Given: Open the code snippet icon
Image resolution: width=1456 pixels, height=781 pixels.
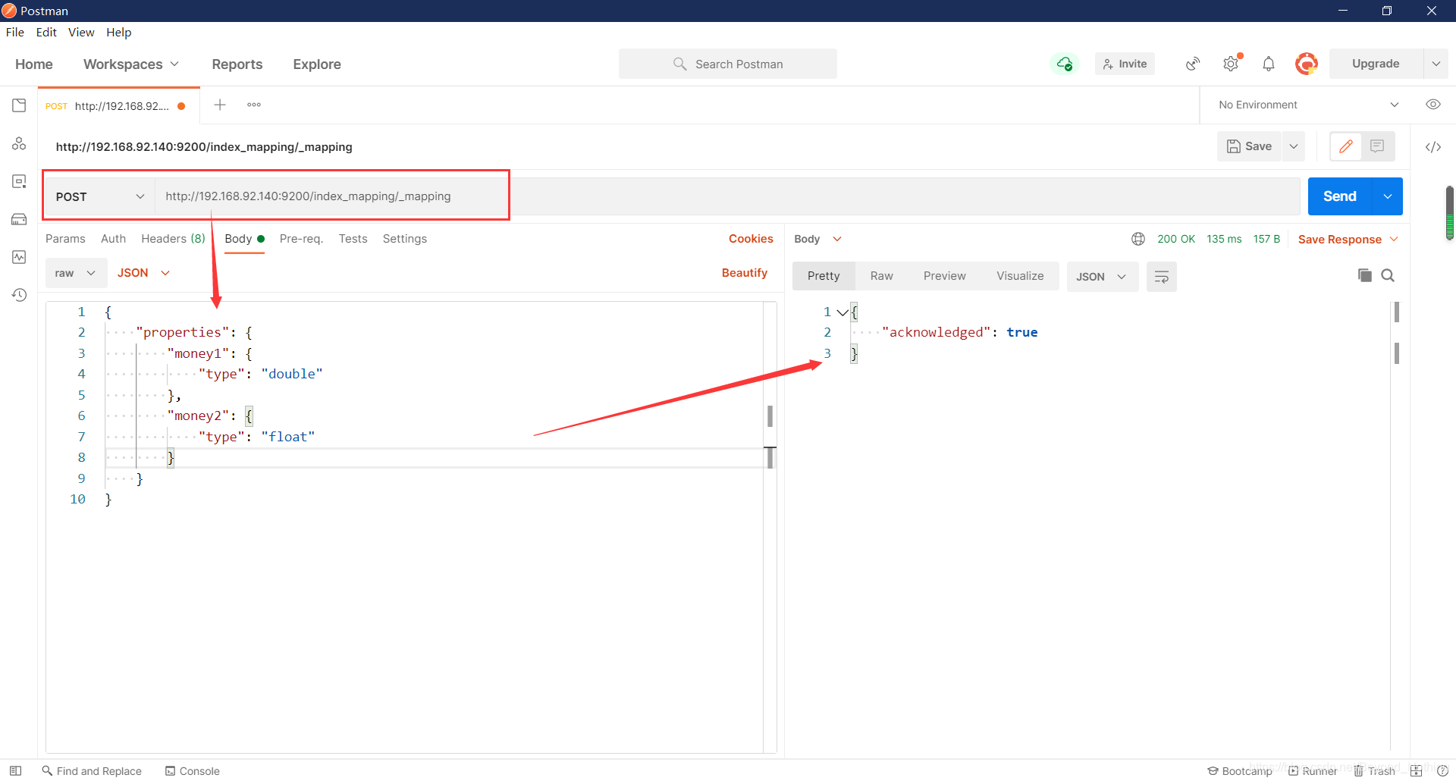Looking at the screenshot, I should click(1432, 147).
